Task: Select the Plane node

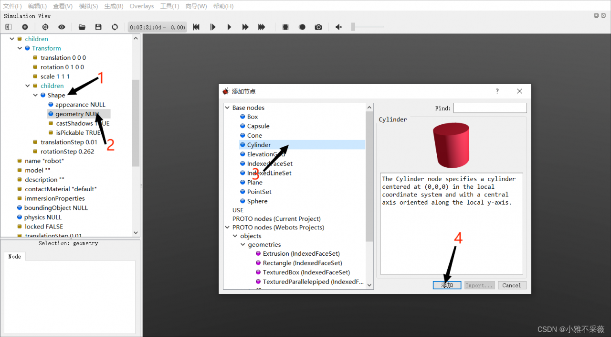Action: [254, 182]
